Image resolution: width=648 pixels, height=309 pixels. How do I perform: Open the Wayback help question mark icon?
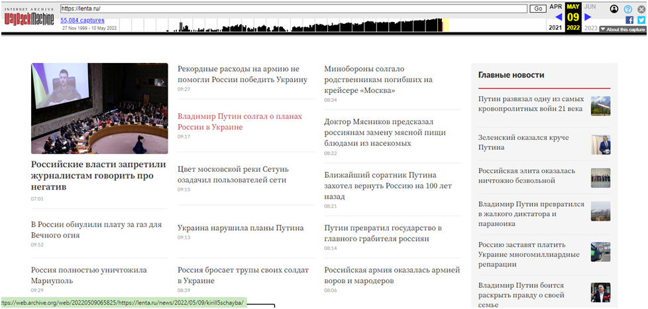[x=628, y=9]
